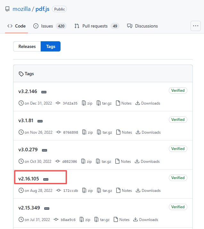204x229 pixels.
Task: Open the mozilla owner link
Action: pos(21,9)
